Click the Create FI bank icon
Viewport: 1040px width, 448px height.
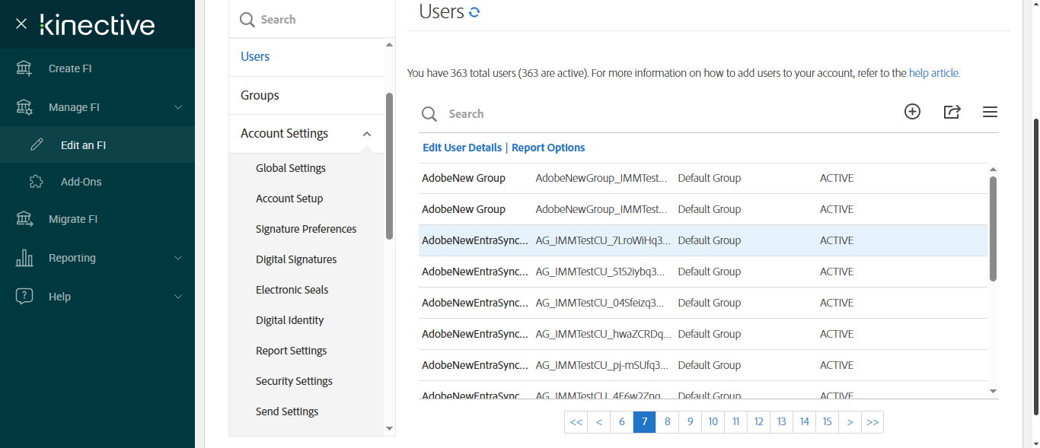tap(24, 68)
